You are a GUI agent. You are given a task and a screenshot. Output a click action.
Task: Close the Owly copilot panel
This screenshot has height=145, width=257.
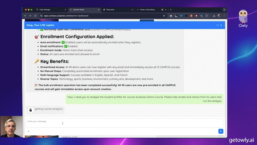tap(221, 25)
